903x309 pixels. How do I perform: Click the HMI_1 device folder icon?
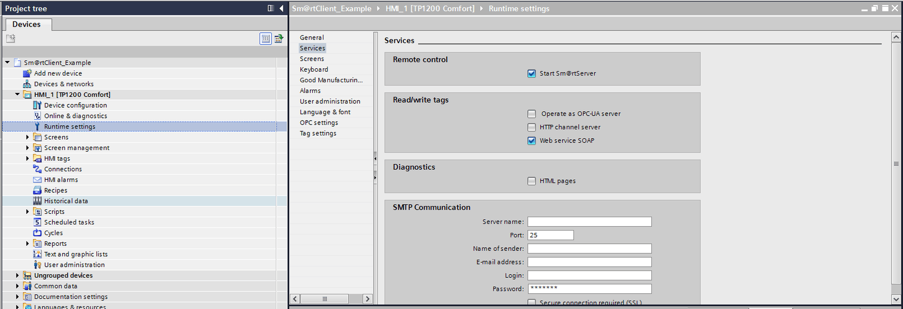tap(27, 95)
